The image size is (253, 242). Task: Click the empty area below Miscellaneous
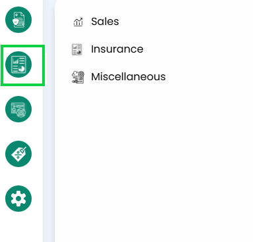point(154,162)
